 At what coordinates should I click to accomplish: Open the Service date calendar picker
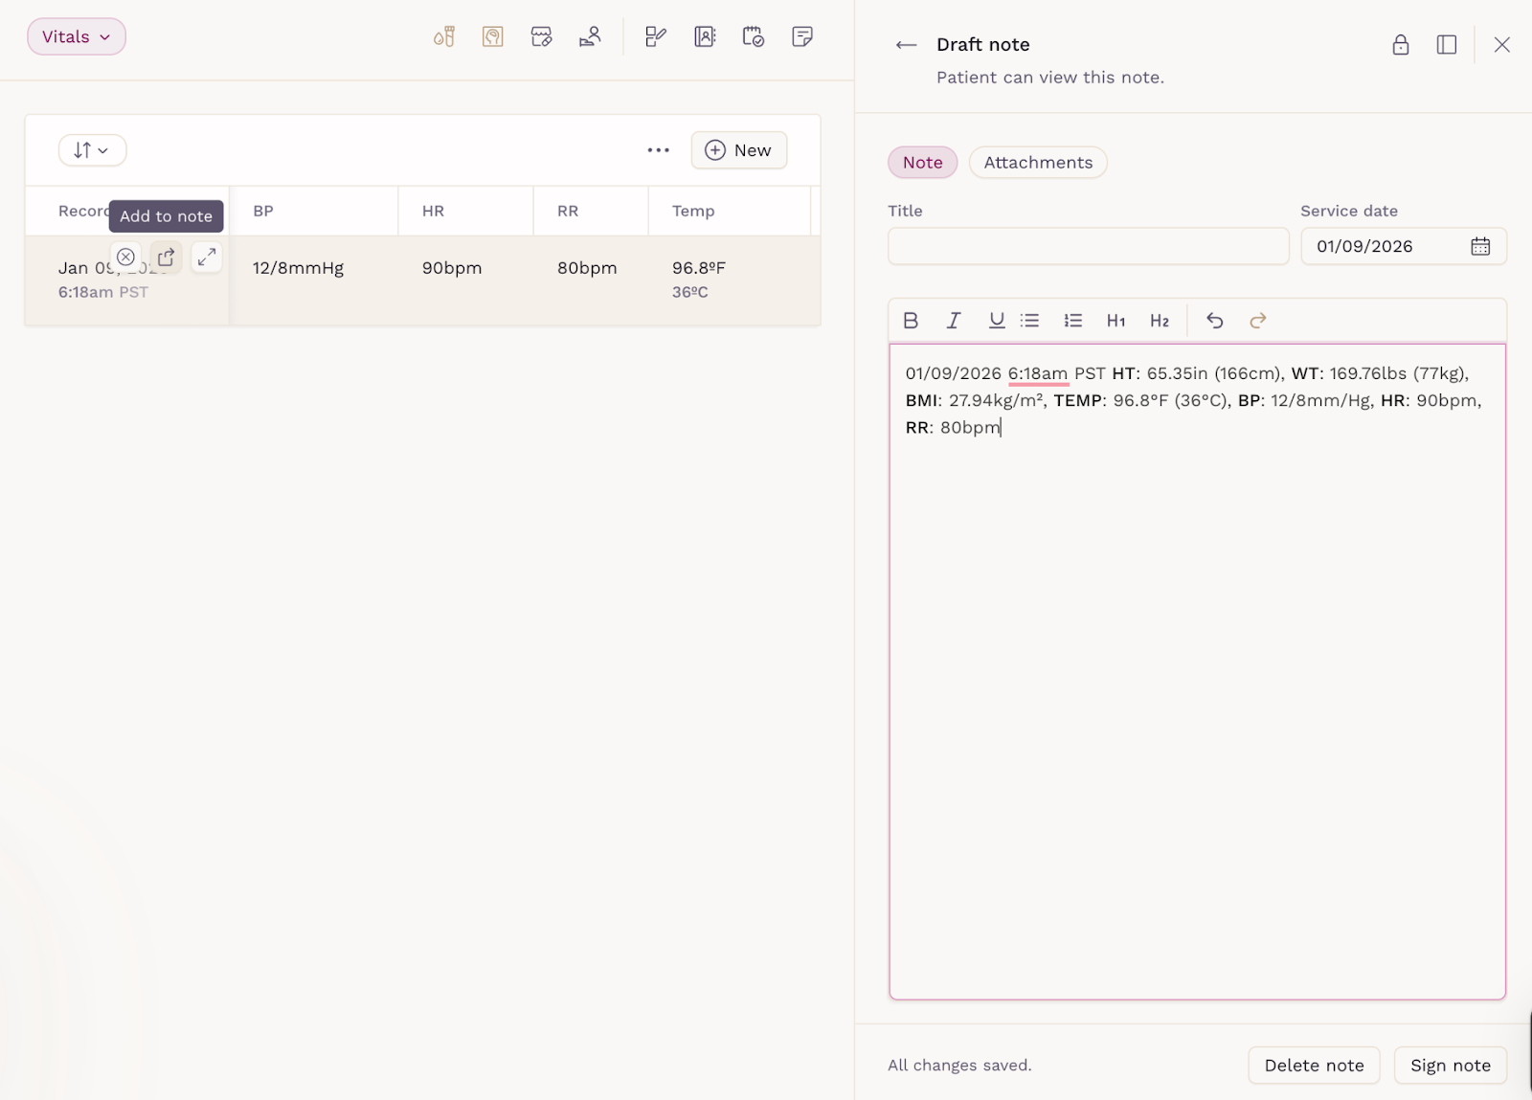coord(1480,246)
